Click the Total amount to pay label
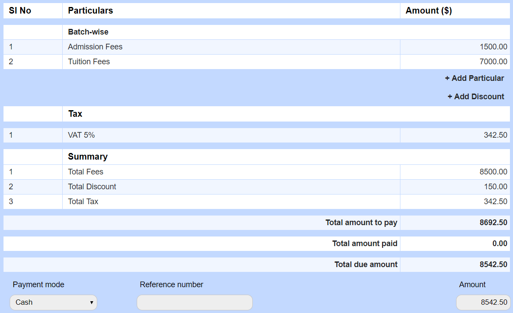This screenshot has height=313, width=513. (x=361, y=223)
